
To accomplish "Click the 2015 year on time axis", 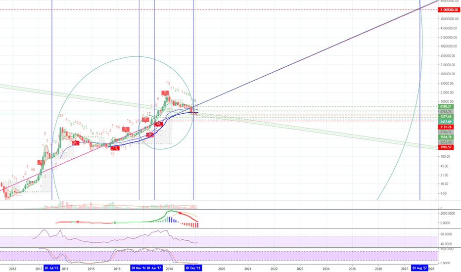I will 91,269.
